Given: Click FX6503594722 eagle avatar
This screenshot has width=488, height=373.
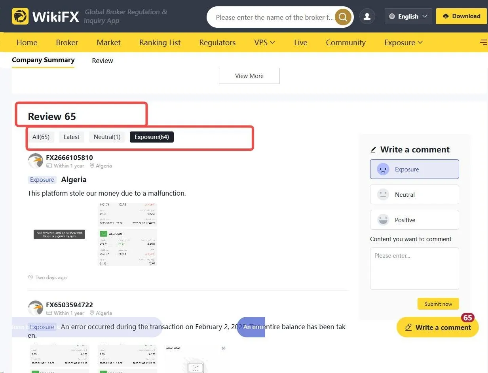Looking at the screenshot, I should pyautogui.click(x=36, y=308).
